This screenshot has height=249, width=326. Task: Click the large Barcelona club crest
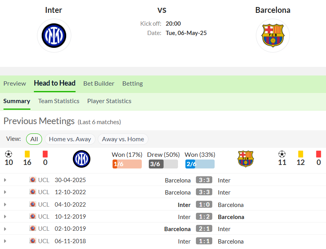(273, 35)
